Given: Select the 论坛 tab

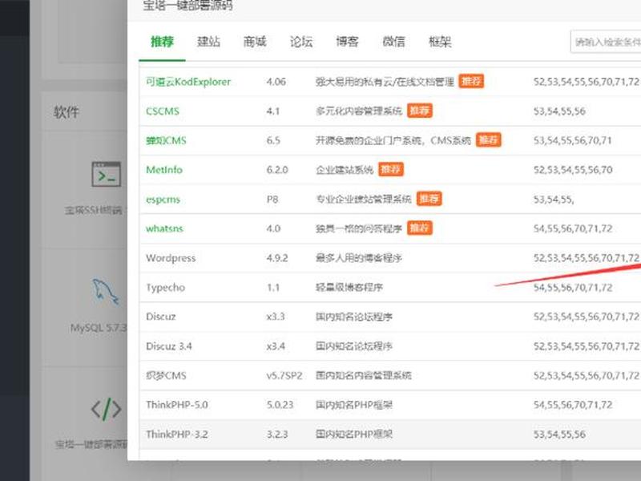Looking at the screenshot, I should click(x=301, y=42).
